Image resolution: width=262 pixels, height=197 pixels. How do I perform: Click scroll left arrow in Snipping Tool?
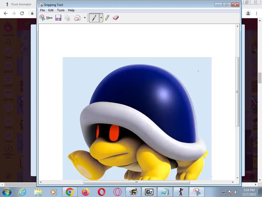click(41, 182)
